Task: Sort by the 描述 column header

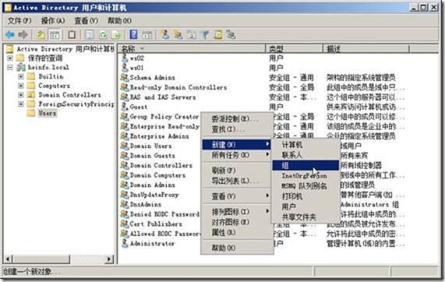Action: tap(366, 49)
